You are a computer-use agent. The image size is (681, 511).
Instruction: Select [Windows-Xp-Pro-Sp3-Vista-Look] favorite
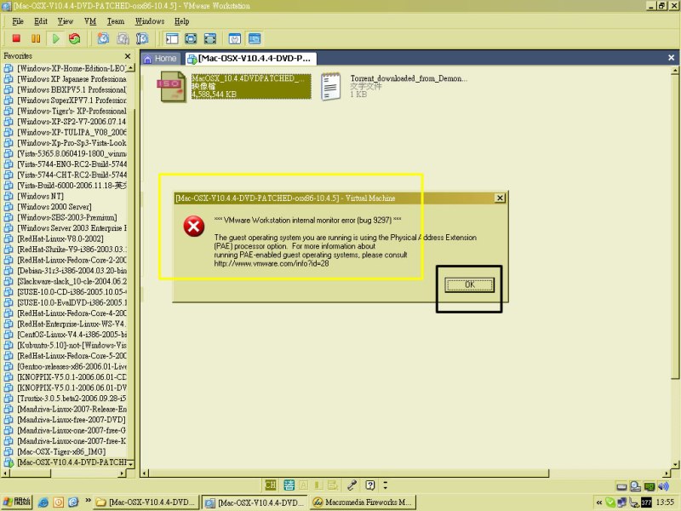pyautogui.click(x=65, y=143)
